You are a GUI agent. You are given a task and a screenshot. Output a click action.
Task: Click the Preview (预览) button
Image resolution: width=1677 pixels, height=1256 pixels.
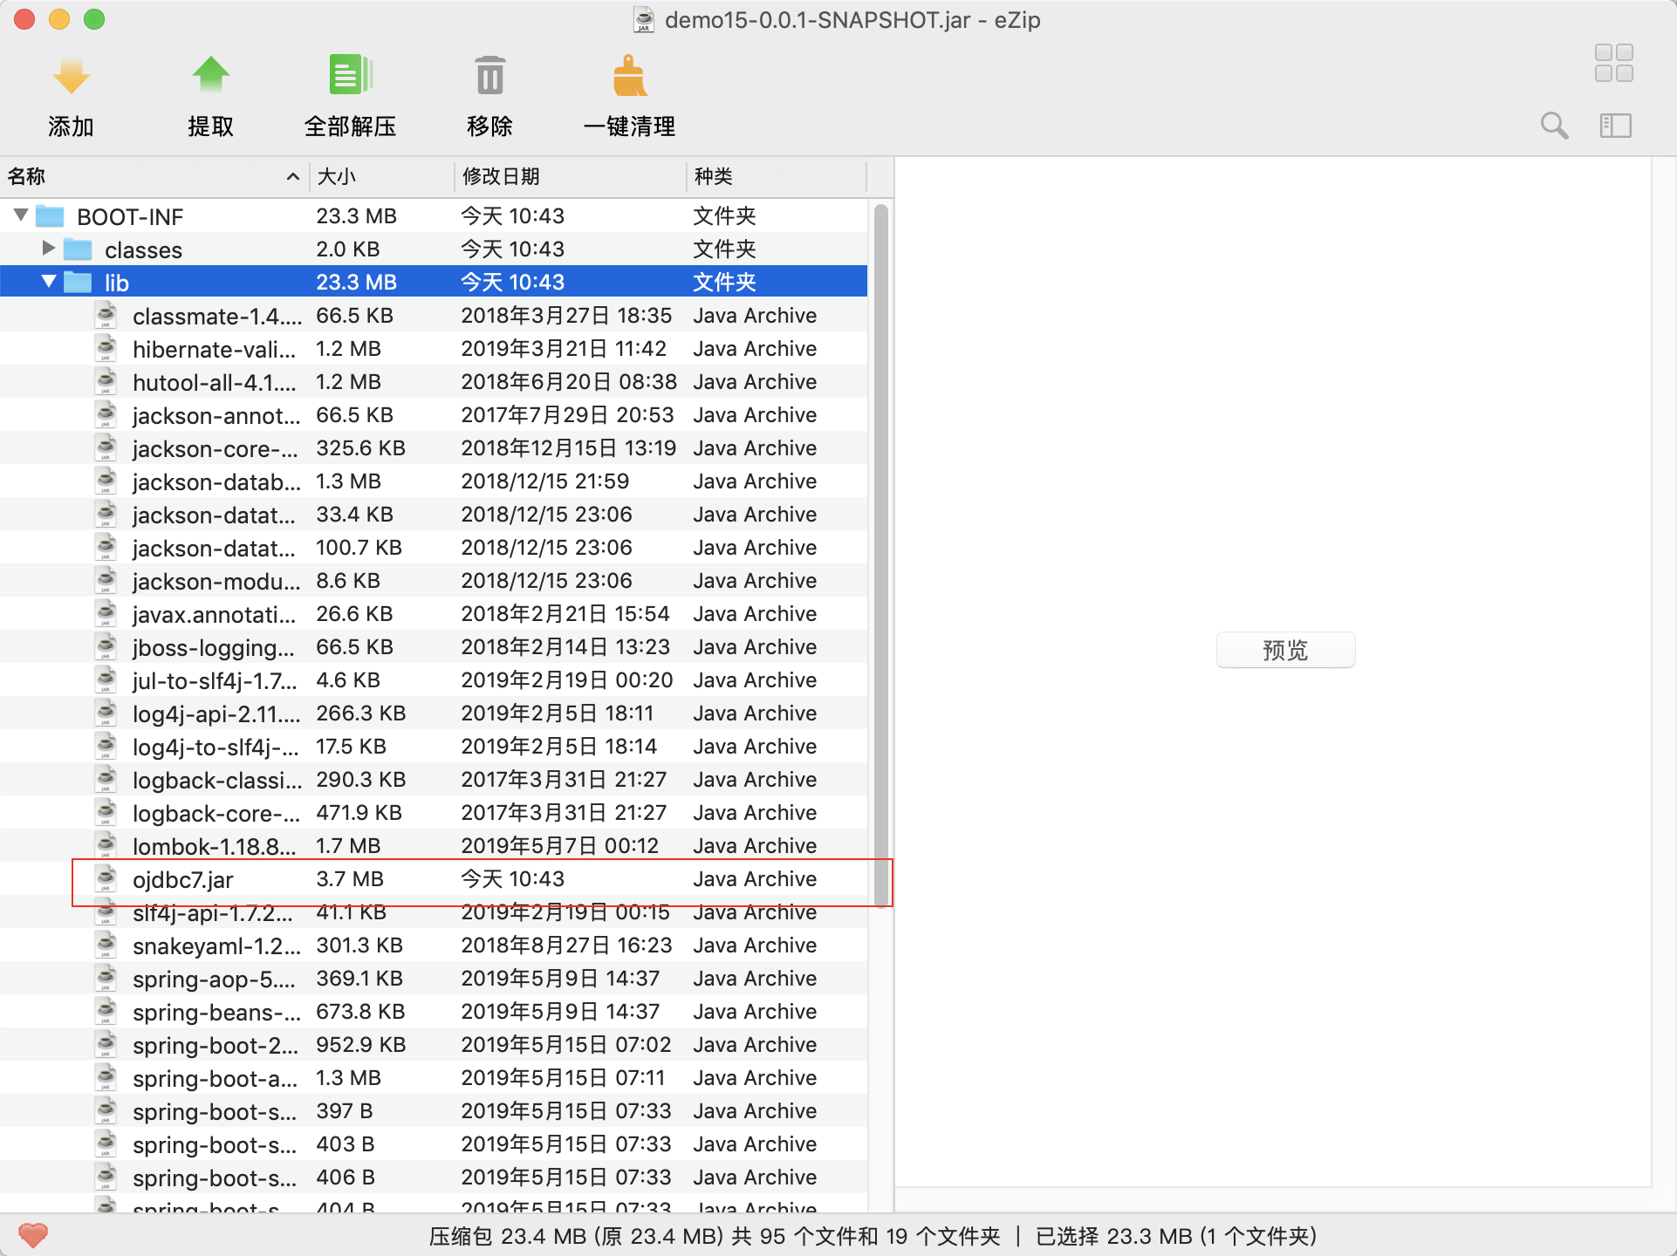(1285, 650)
